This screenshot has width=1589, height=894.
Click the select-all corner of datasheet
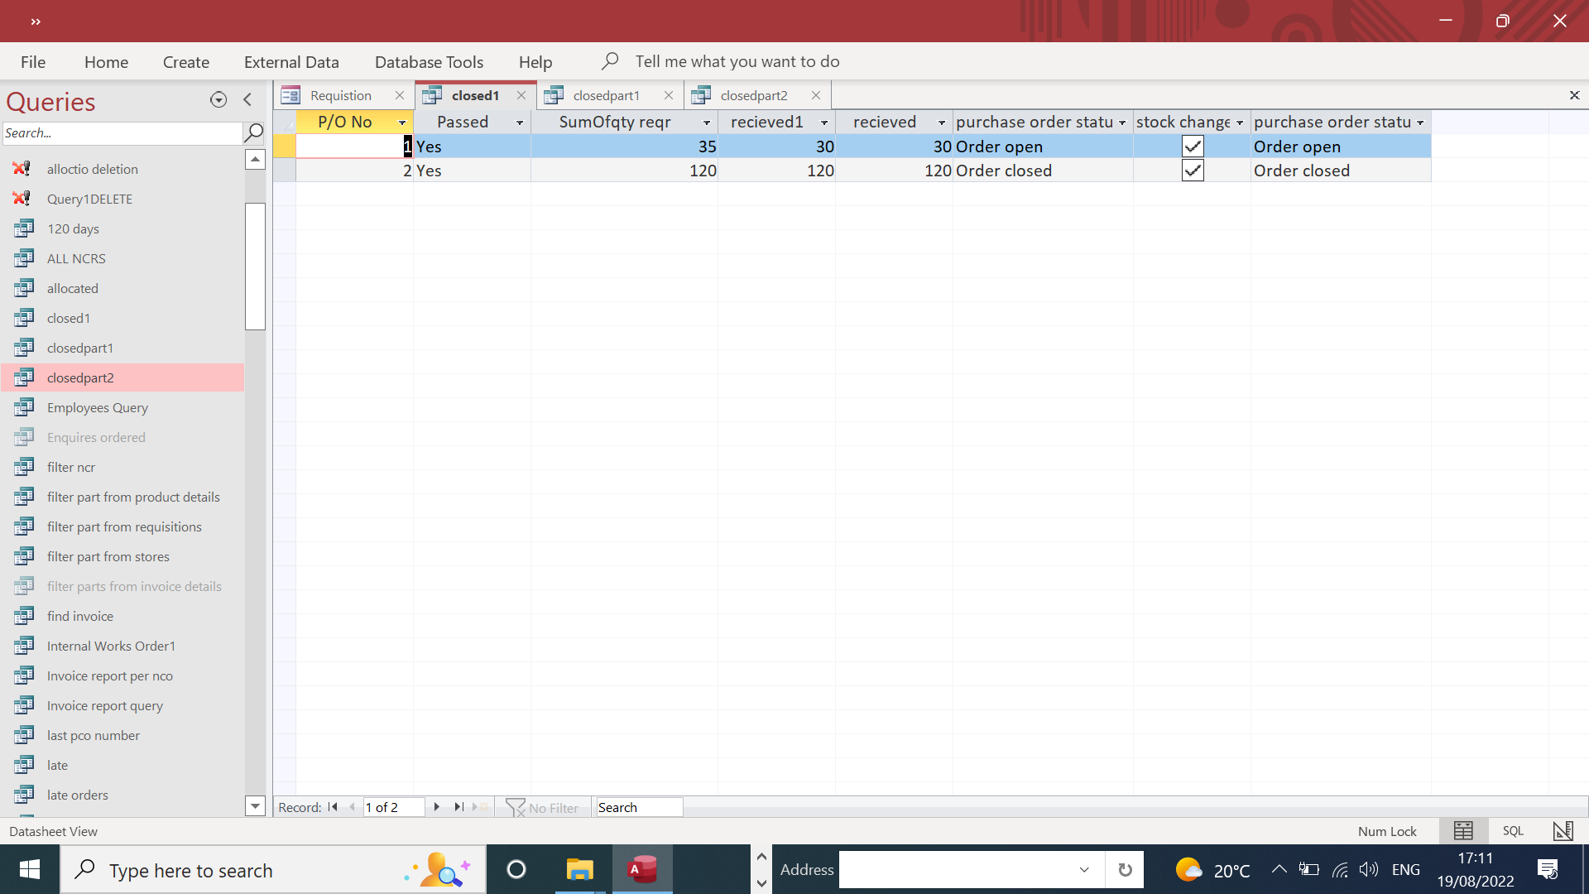point(285,123)
